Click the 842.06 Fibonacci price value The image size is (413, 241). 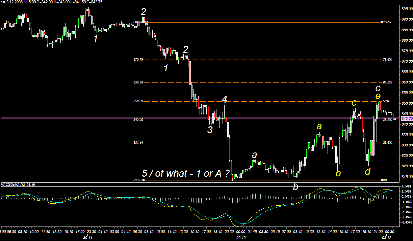pos(138,119)
